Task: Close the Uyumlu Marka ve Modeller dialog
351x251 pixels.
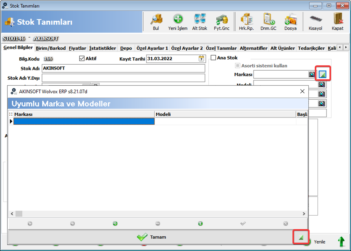Action: pyautogui.click(x=302, y=91)
